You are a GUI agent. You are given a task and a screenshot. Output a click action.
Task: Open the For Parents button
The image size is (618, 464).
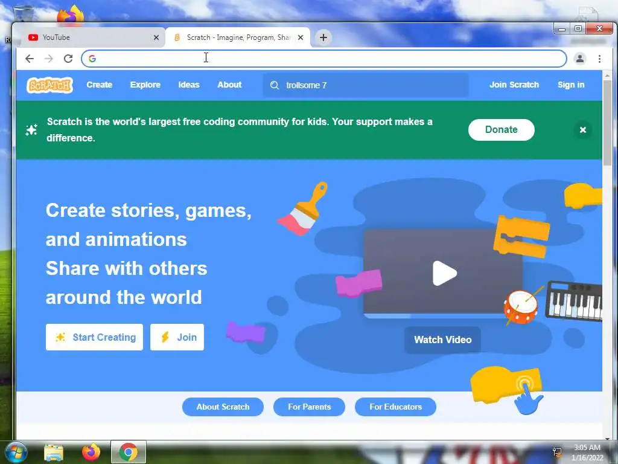(310, 407)
